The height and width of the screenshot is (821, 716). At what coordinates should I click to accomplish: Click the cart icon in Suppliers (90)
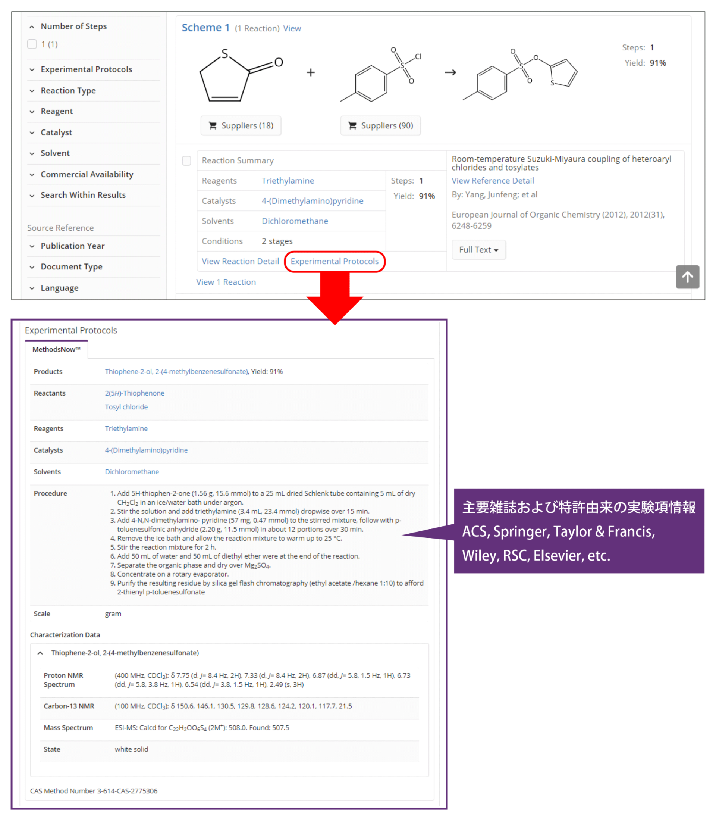coord(352,125)
